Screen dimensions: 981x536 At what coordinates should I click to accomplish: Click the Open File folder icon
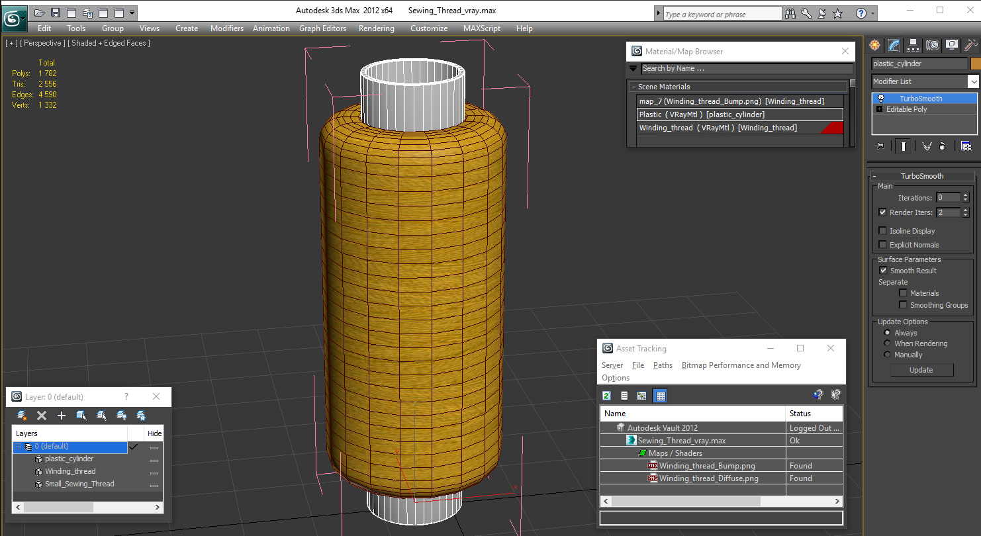[x=39, y=13]
